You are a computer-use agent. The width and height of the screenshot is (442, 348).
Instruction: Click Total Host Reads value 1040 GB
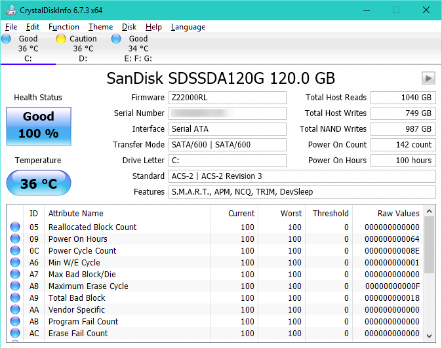point(403,98)
